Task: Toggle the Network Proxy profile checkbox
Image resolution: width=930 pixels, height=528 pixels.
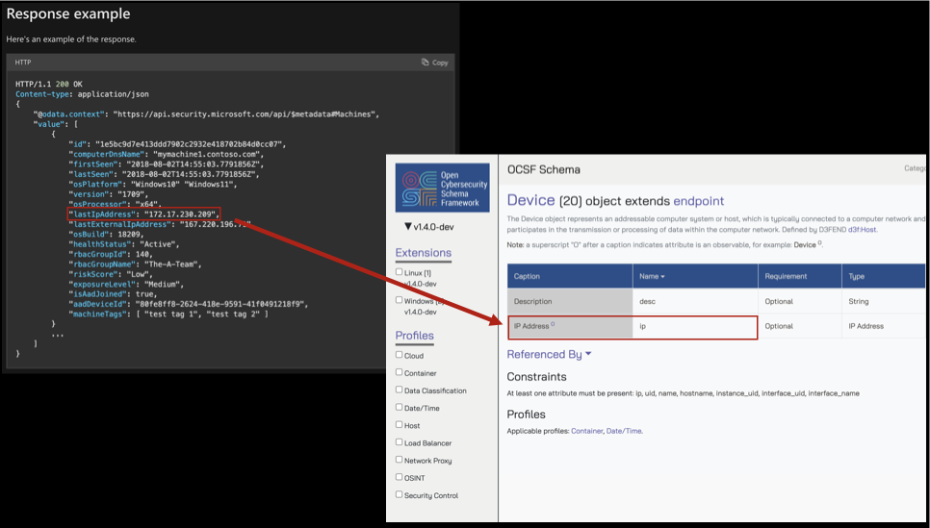Action: (400, 460)
